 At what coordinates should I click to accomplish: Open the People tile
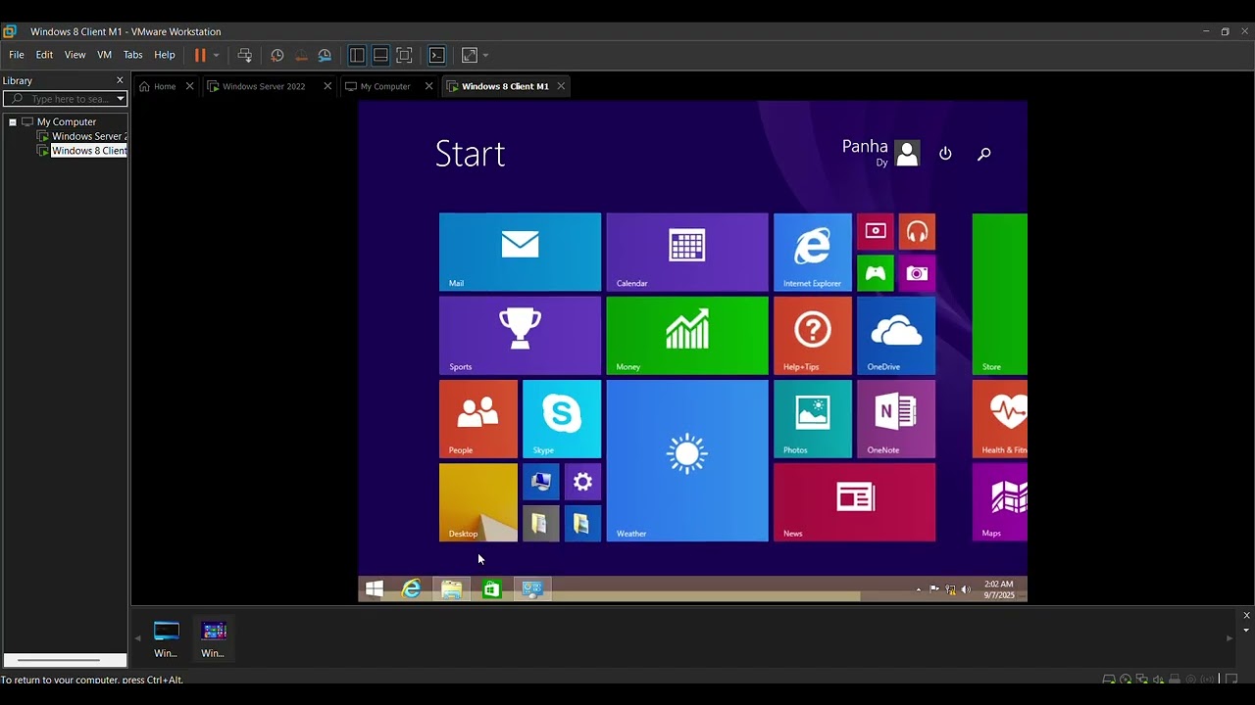click(x=478, y=419)
